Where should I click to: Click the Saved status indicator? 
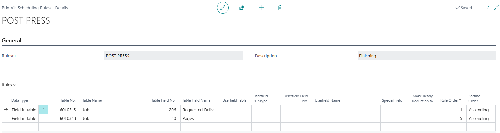pyautogui.click(x=464, y=8)
